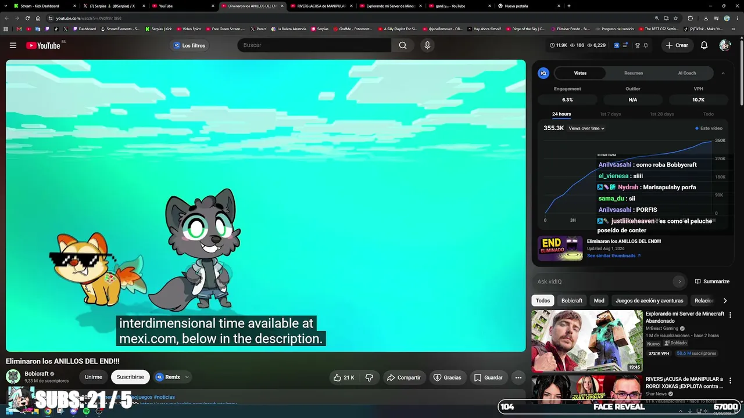The width and height of the screenshot is (744, 418).
Task: Open 'See similar thumbnails' link
Action: point(614,256)
